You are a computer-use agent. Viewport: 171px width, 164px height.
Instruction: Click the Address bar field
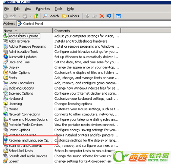[x=94, y=23]
